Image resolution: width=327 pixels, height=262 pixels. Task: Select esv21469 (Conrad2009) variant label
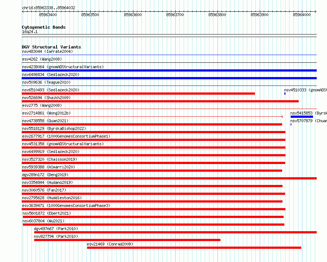[110, 244]
